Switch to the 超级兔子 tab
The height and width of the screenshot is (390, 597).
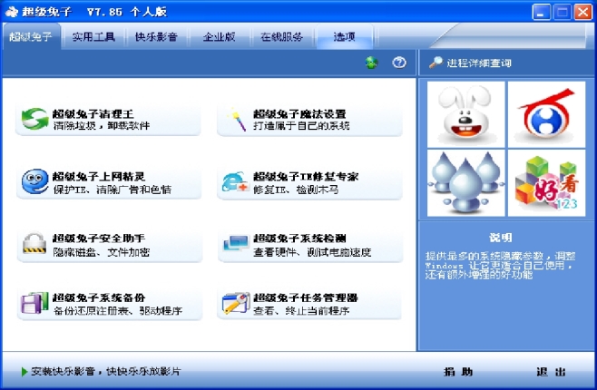coord(31,36)
